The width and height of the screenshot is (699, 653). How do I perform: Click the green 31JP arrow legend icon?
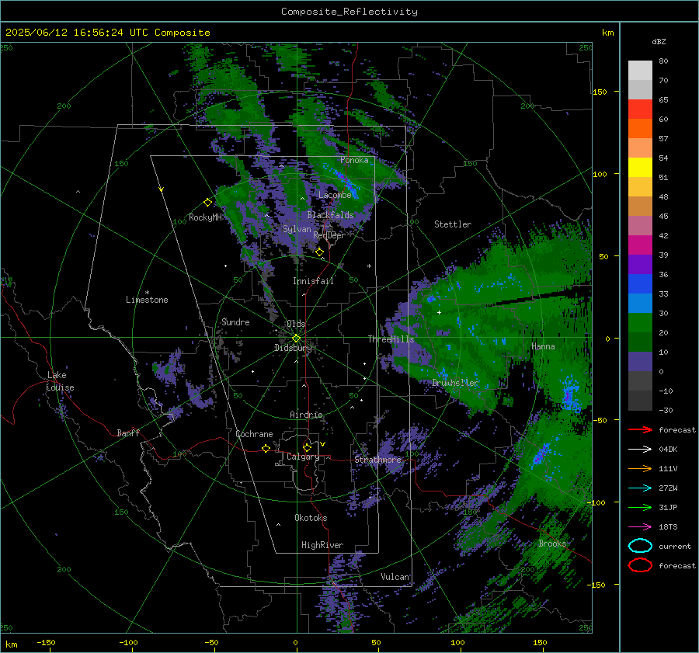click(640, 507)
